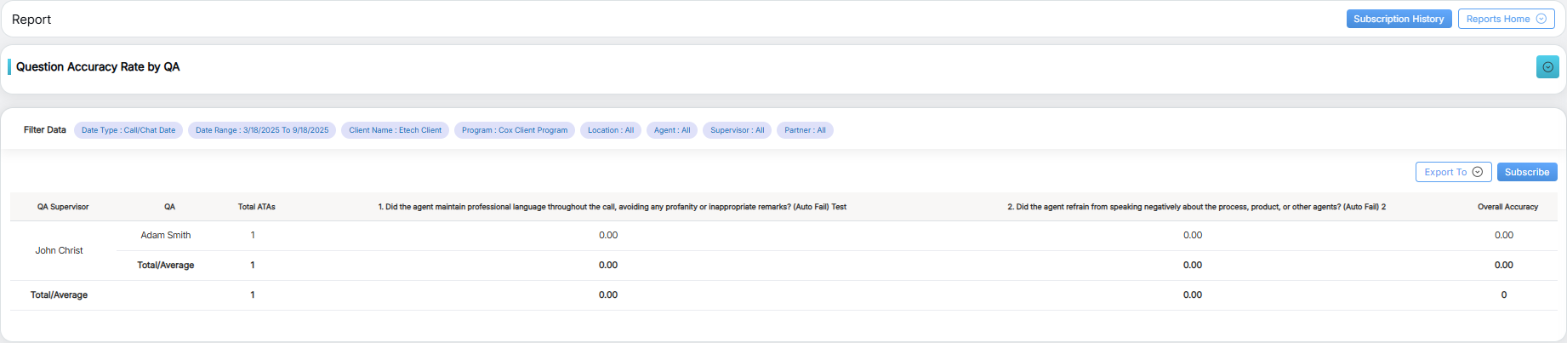
Task: Open the Reports Home dropdown
Action: coord(1506,19)
